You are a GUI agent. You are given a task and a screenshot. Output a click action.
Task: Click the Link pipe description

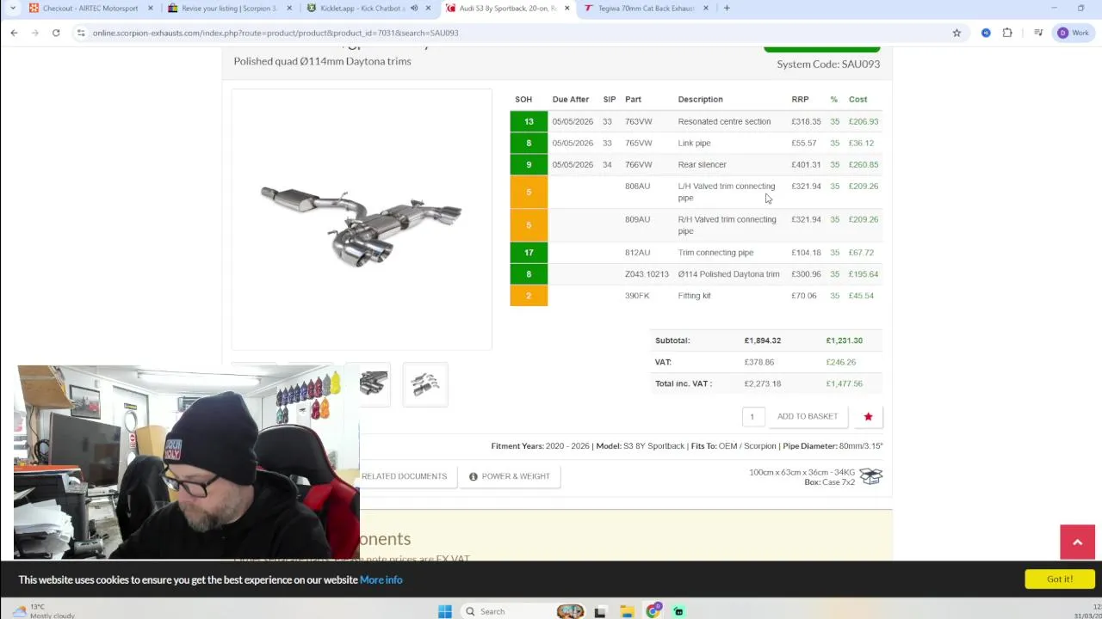(x=694, y=143)
